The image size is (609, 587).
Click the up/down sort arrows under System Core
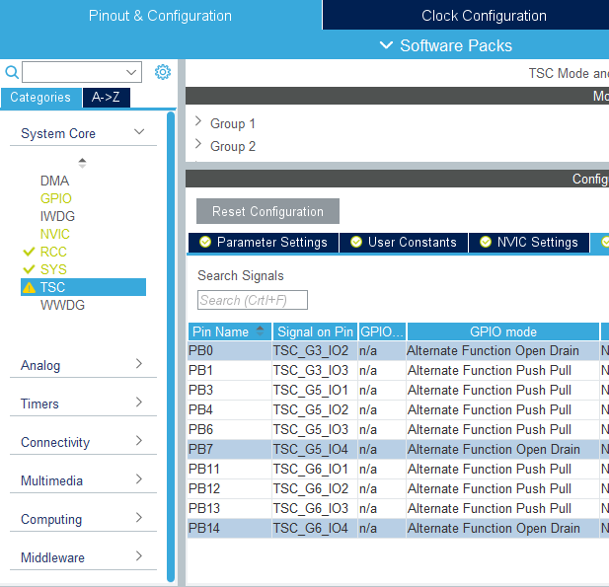tap(82, 163)
